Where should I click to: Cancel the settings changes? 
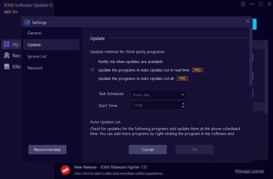(147, 149)
